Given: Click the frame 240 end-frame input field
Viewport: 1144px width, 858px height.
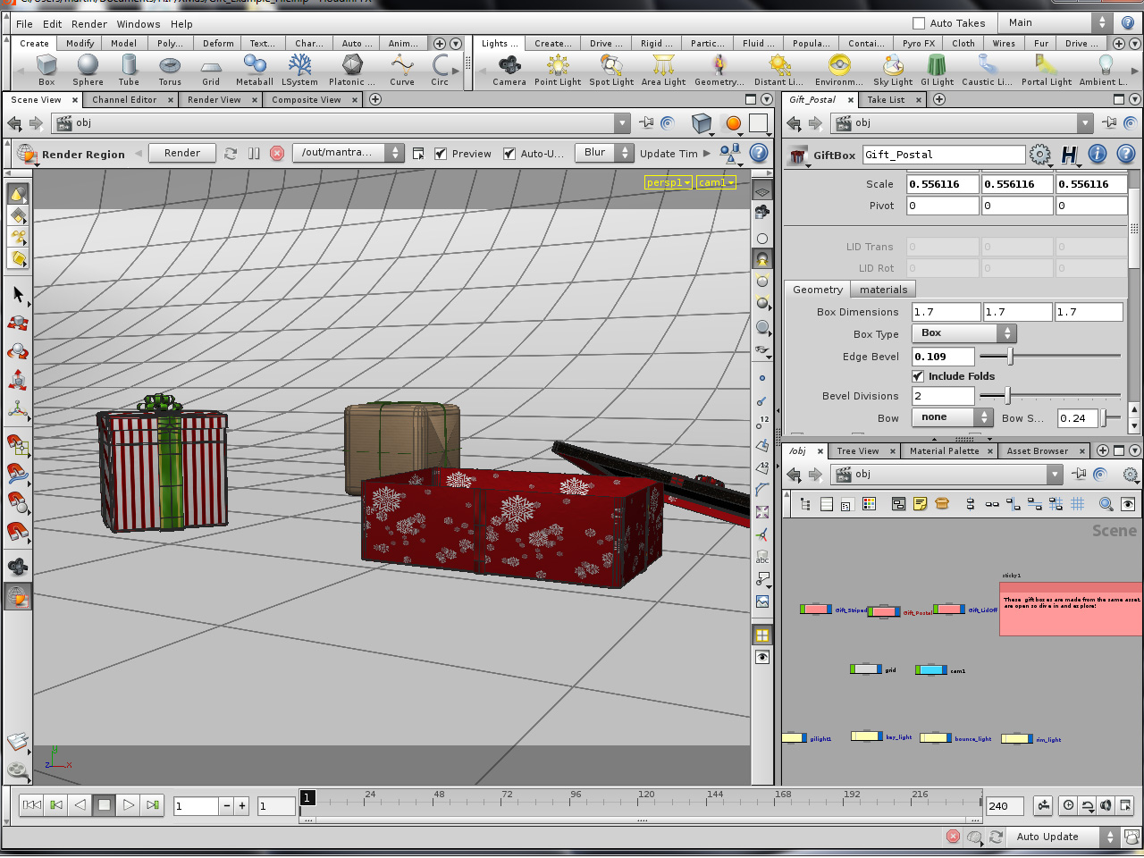Looking at the screenshot, I should (1003, 805).
